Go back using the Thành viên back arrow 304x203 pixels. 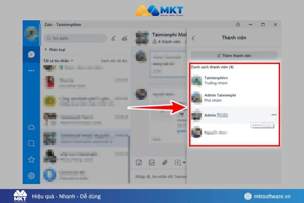point(193,38)
